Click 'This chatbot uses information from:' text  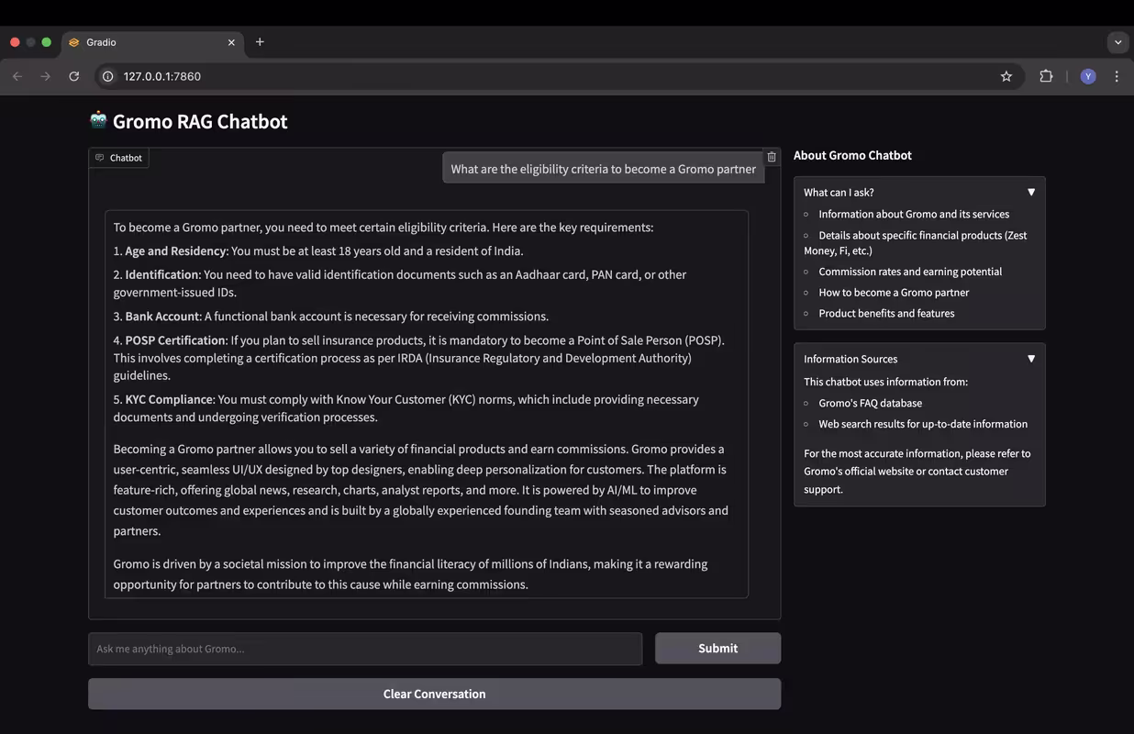click(885, 382)
